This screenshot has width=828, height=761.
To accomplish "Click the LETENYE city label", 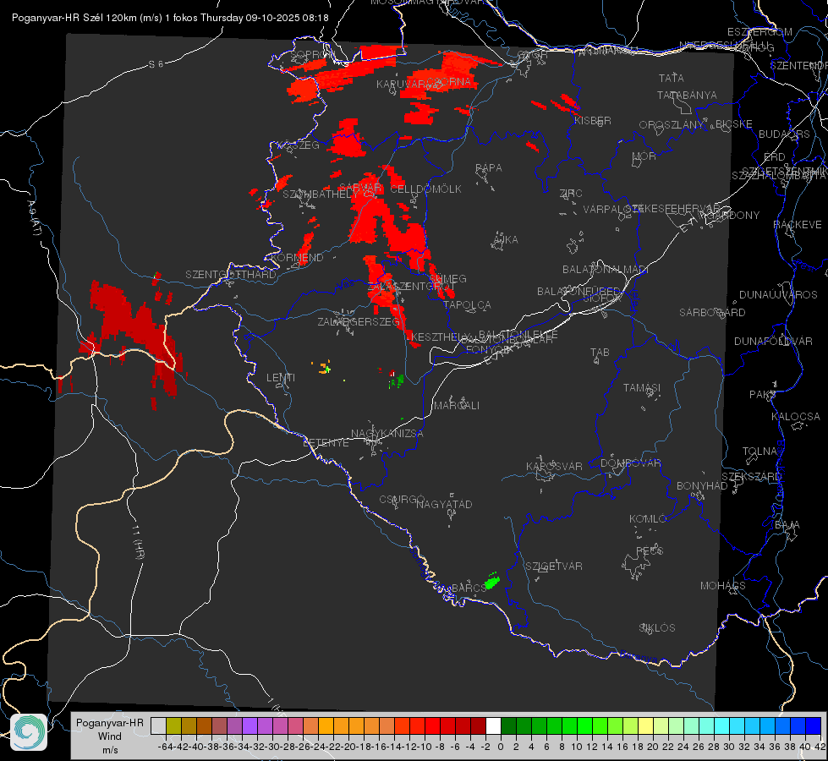I will click(326, 443).
